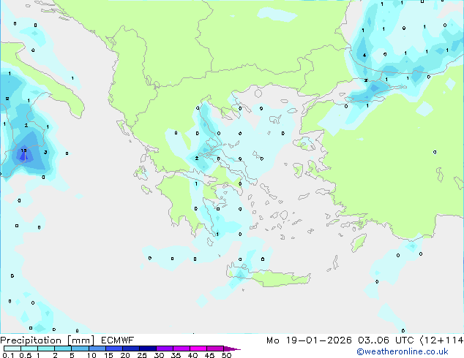
Task: Select the '4' precipitation value near Black Sea
Action: tap(364, 56)
